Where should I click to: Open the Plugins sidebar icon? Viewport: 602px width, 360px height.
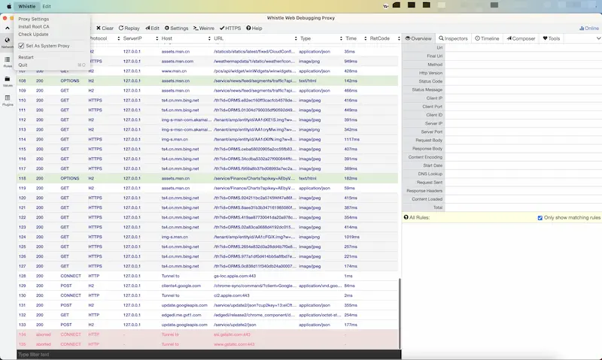[8, 100]
